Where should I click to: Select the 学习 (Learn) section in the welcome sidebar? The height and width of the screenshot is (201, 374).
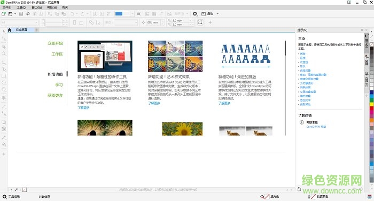tap(59, 85)
